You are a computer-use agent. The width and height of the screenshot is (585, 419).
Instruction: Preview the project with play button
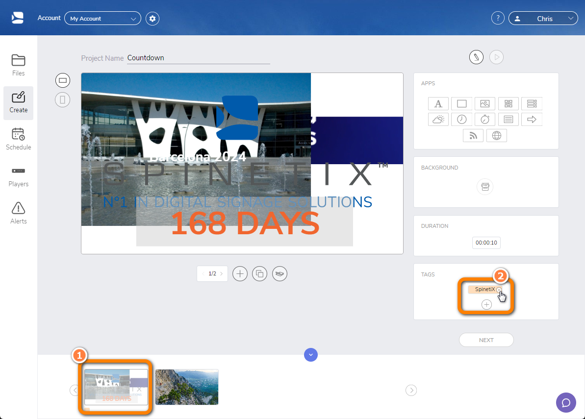click(x=496, y=57)
